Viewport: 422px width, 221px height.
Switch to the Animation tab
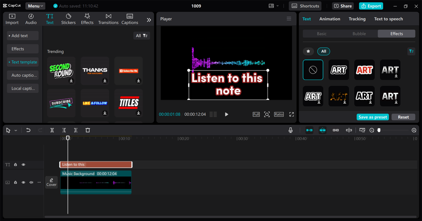(x=330, y=19)
